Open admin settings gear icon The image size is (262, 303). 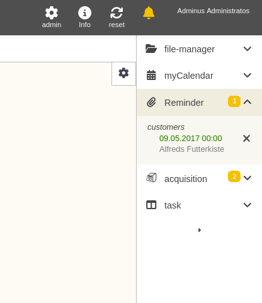click(x=52, y=13)
